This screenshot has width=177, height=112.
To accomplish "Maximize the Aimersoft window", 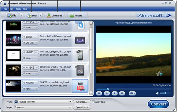I will (x=166, y=3).
